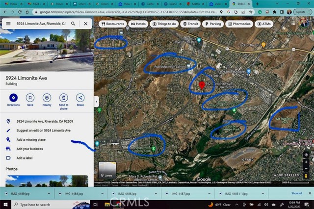314x209 pixels.
Task: Click the Google account profile picture
Action: 303,23
